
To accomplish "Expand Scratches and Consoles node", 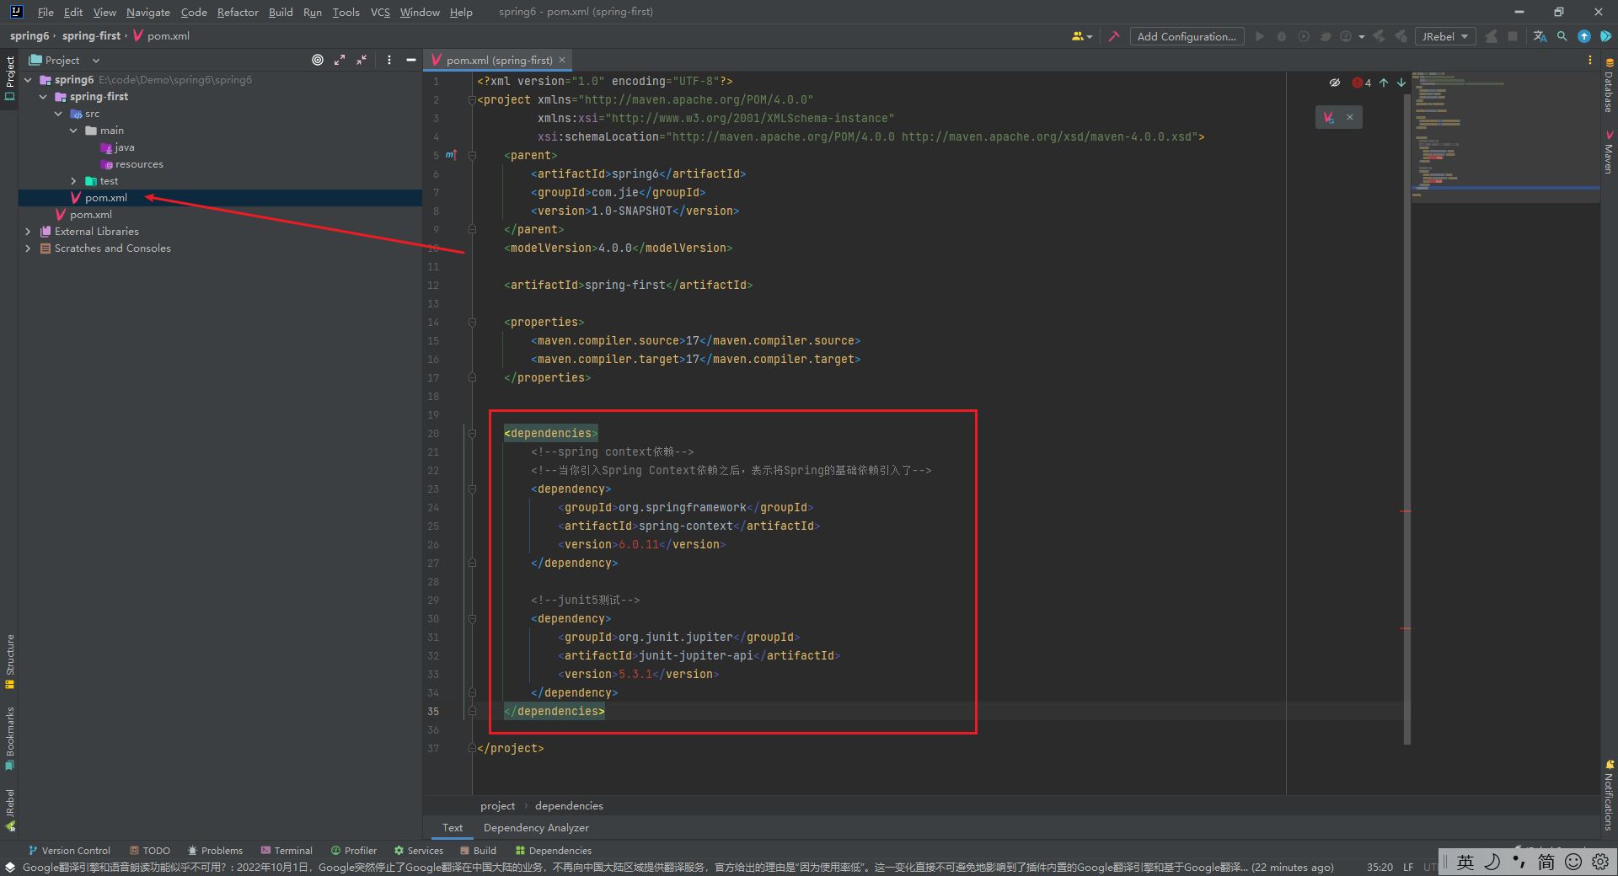I will pos(28,248).
